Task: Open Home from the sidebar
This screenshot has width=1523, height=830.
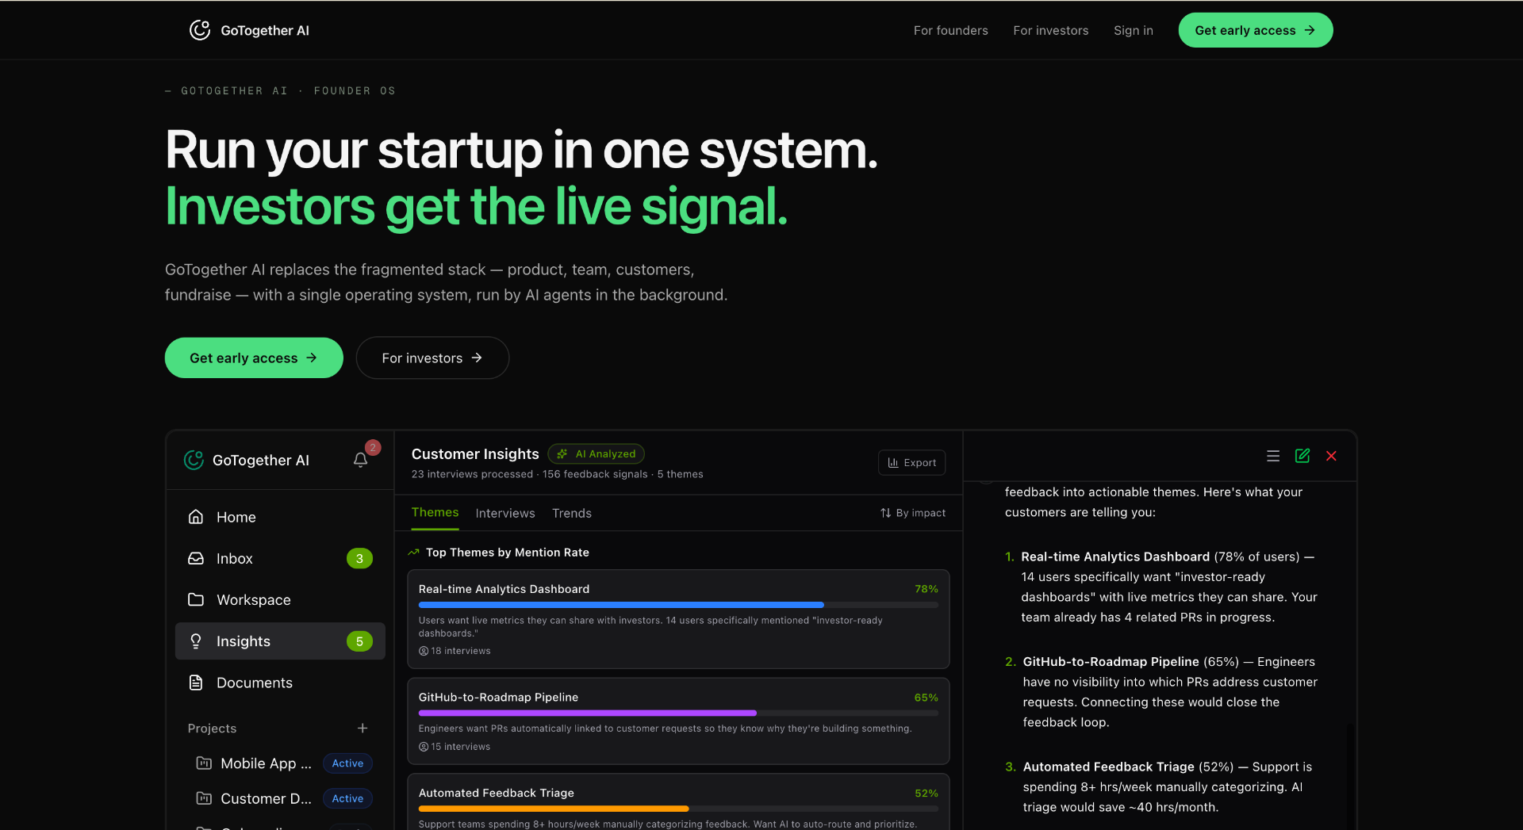Action: [x=280, y=517]
